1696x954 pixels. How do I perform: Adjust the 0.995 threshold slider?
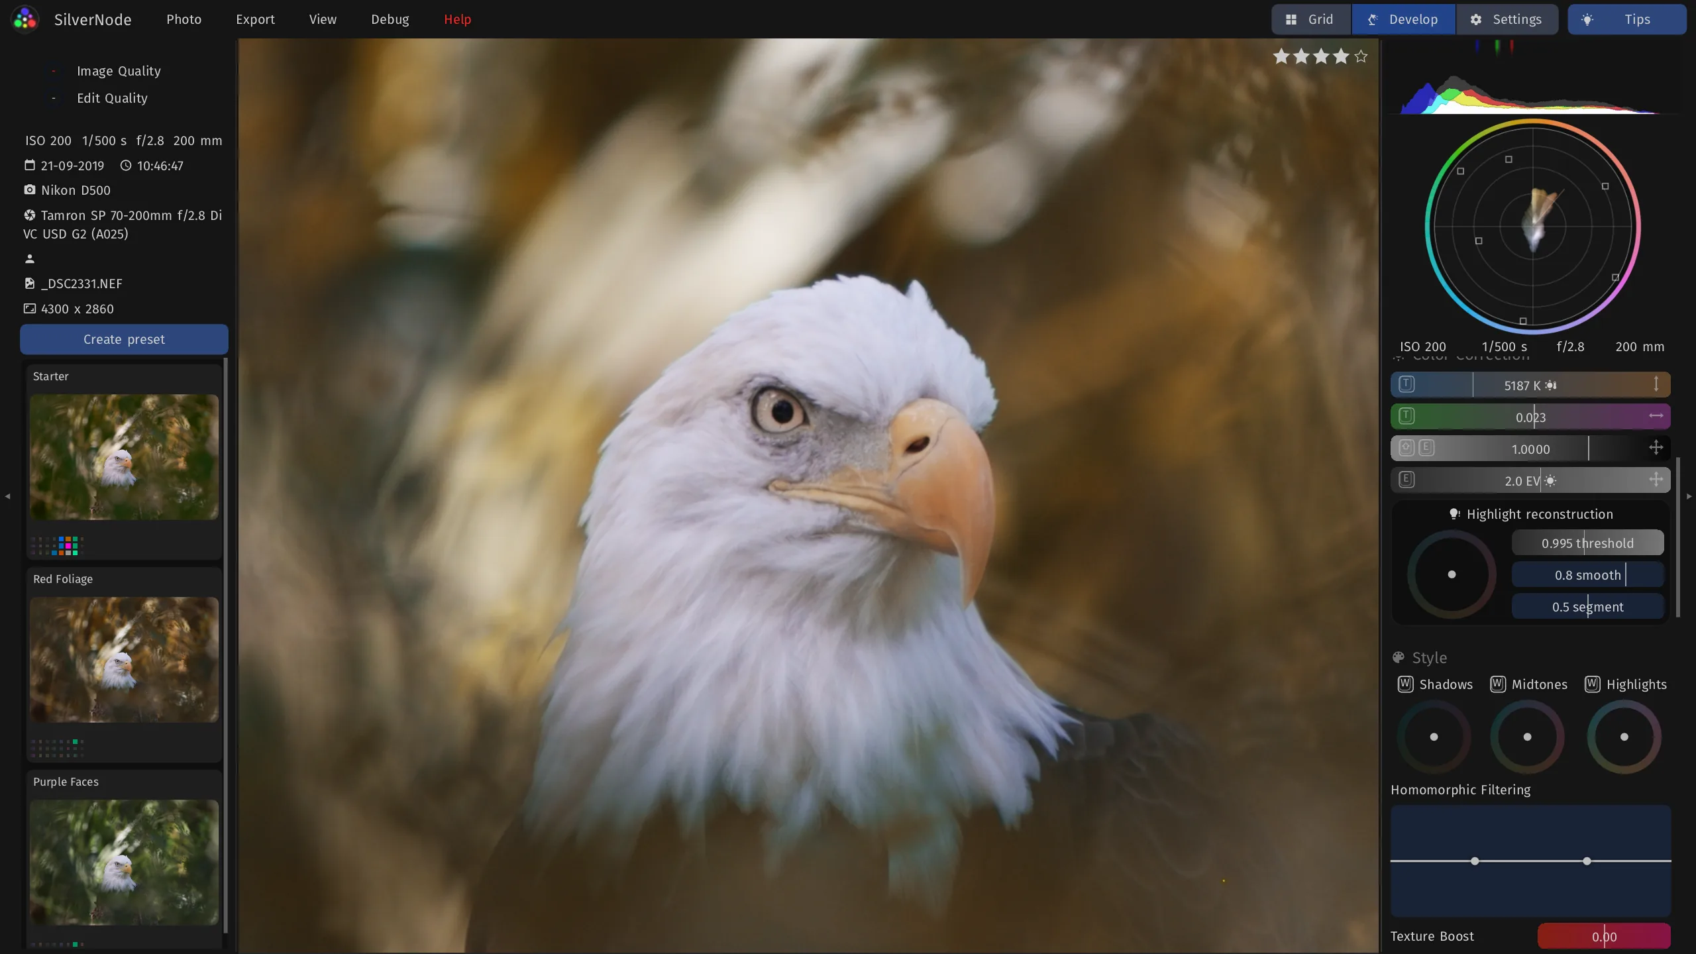point(1587,543)
